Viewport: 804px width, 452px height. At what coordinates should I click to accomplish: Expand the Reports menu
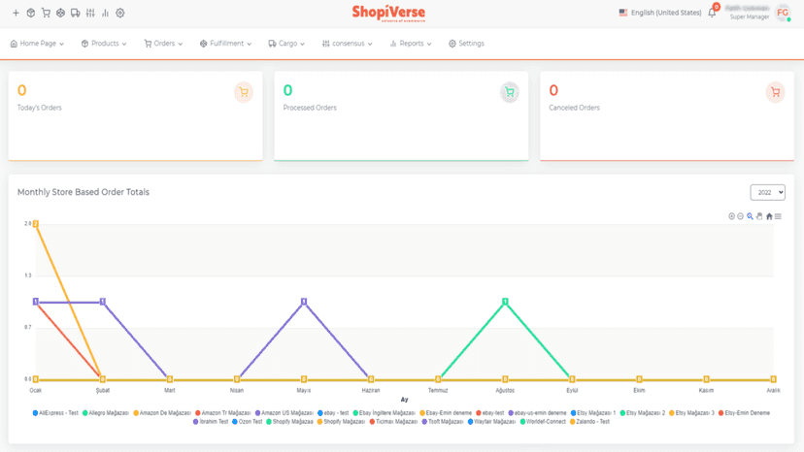click(411, 44)
